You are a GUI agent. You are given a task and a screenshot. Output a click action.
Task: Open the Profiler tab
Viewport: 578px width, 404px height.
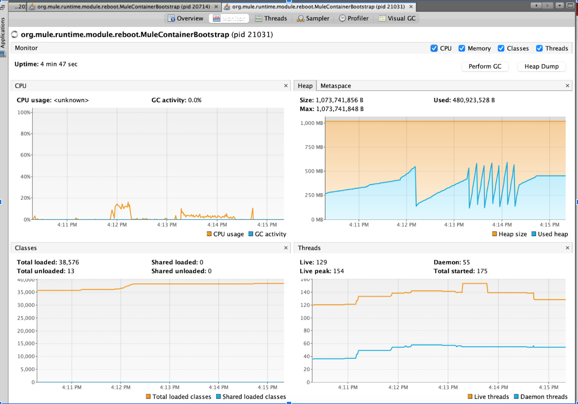354,18
